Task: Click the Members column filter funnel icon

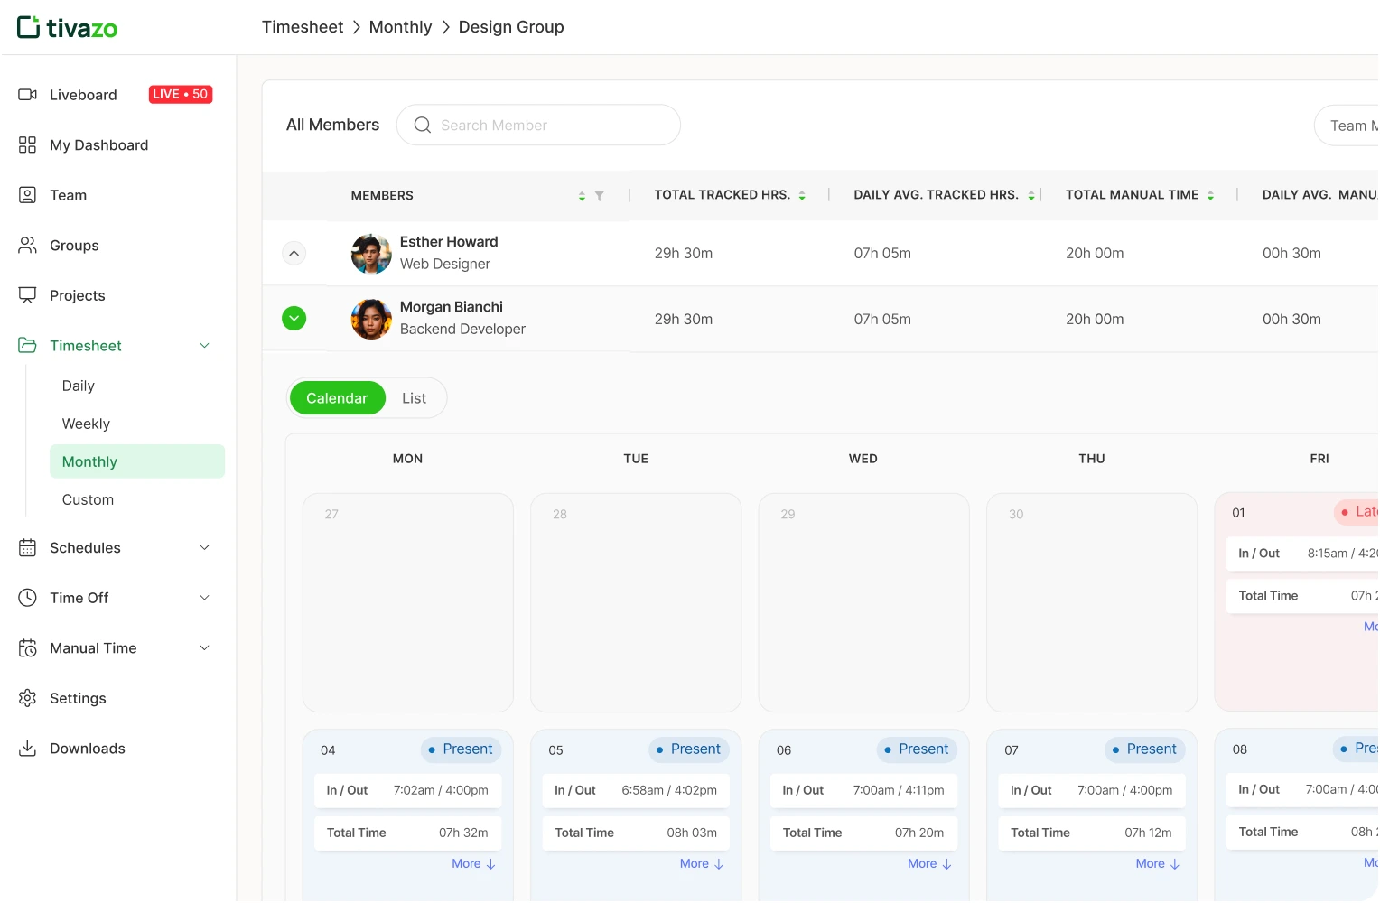Action: coord(599,196)
